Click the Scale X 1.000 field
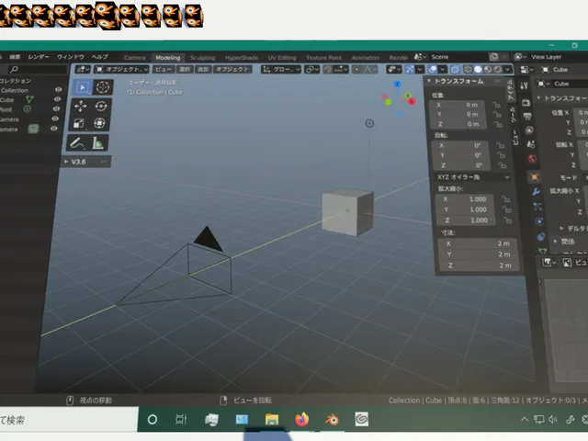The width and height of the screenshot is (588, 441). tap(464, 199)
